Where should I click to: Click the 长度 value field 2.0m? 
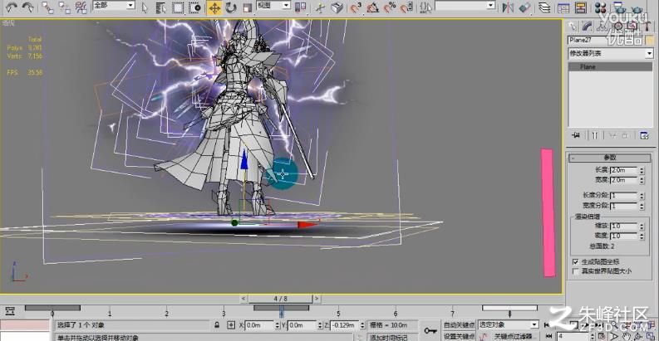(624, 170)
